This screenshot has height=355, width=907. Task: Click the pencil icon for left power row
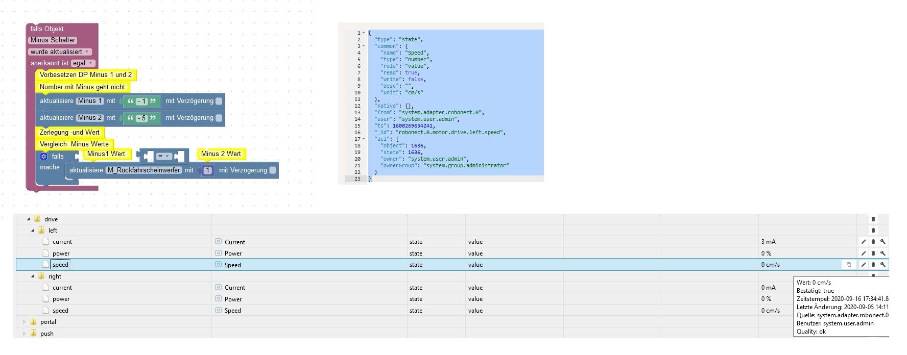coord(863,253)
